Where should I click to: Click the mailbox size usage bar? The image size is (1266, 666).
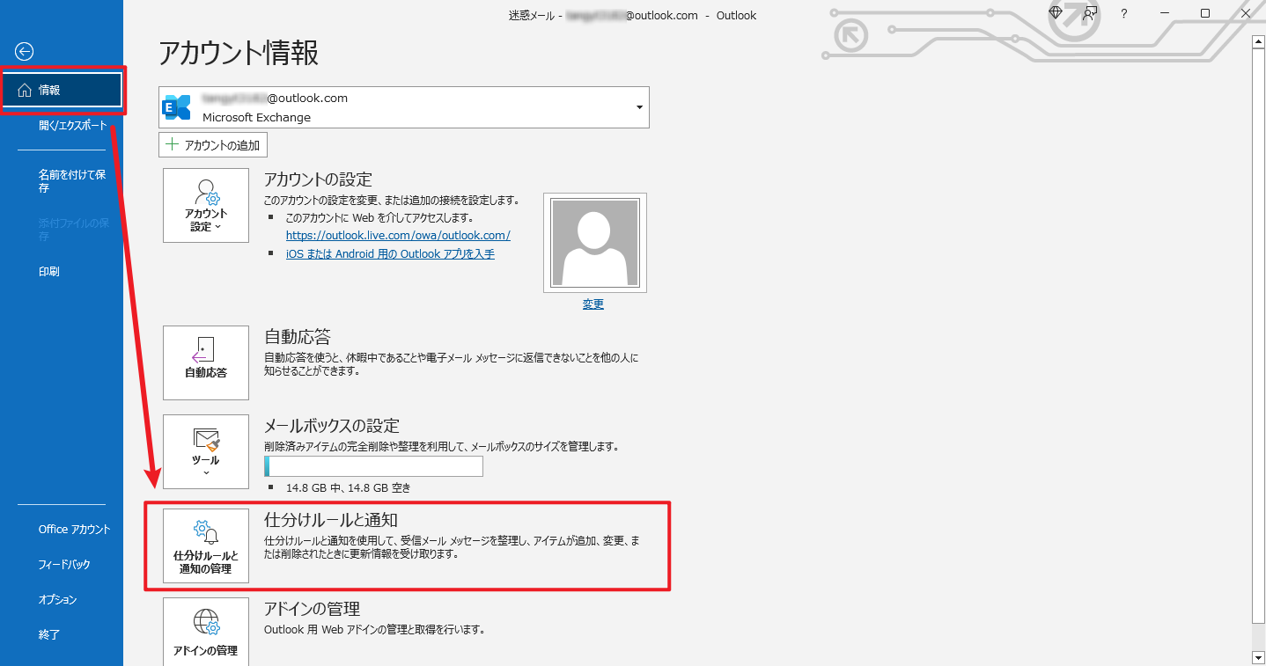(x=373, y=466)
